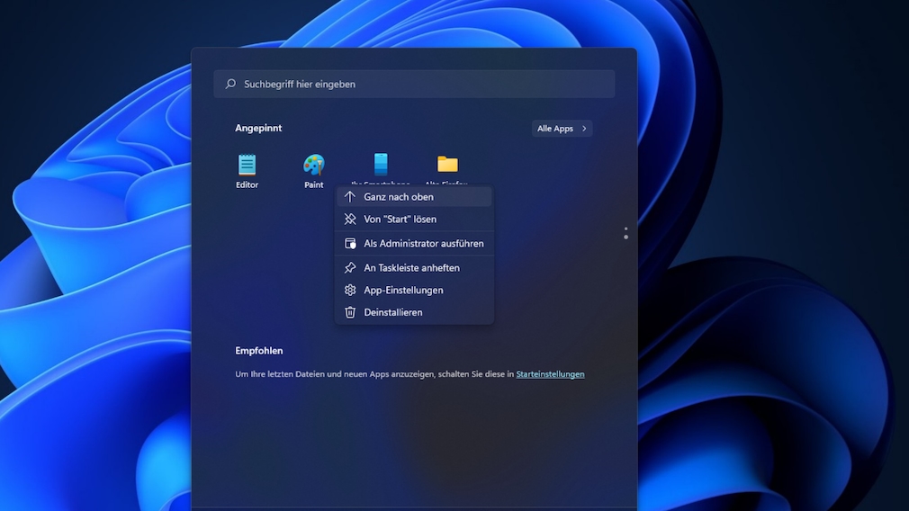Open "App-Einstellungen" from context menu
The width and height of the screenshot is (909, 511).
tap(403, 290)
